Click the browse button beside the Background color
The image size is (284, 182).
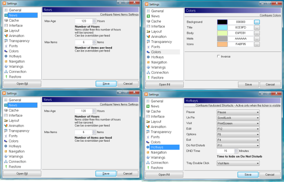pyautogui.click(x=257, y=21)
